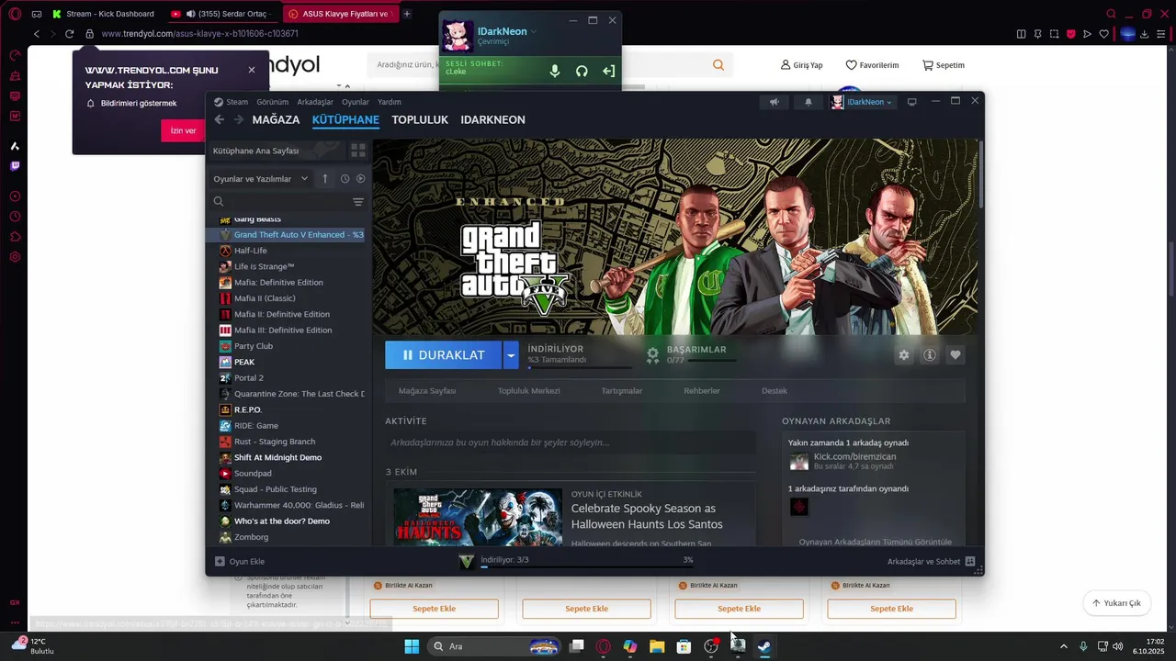1176x661 pixels.
Task: Show GTA V game info icon
Action: (x=930, y=355)
